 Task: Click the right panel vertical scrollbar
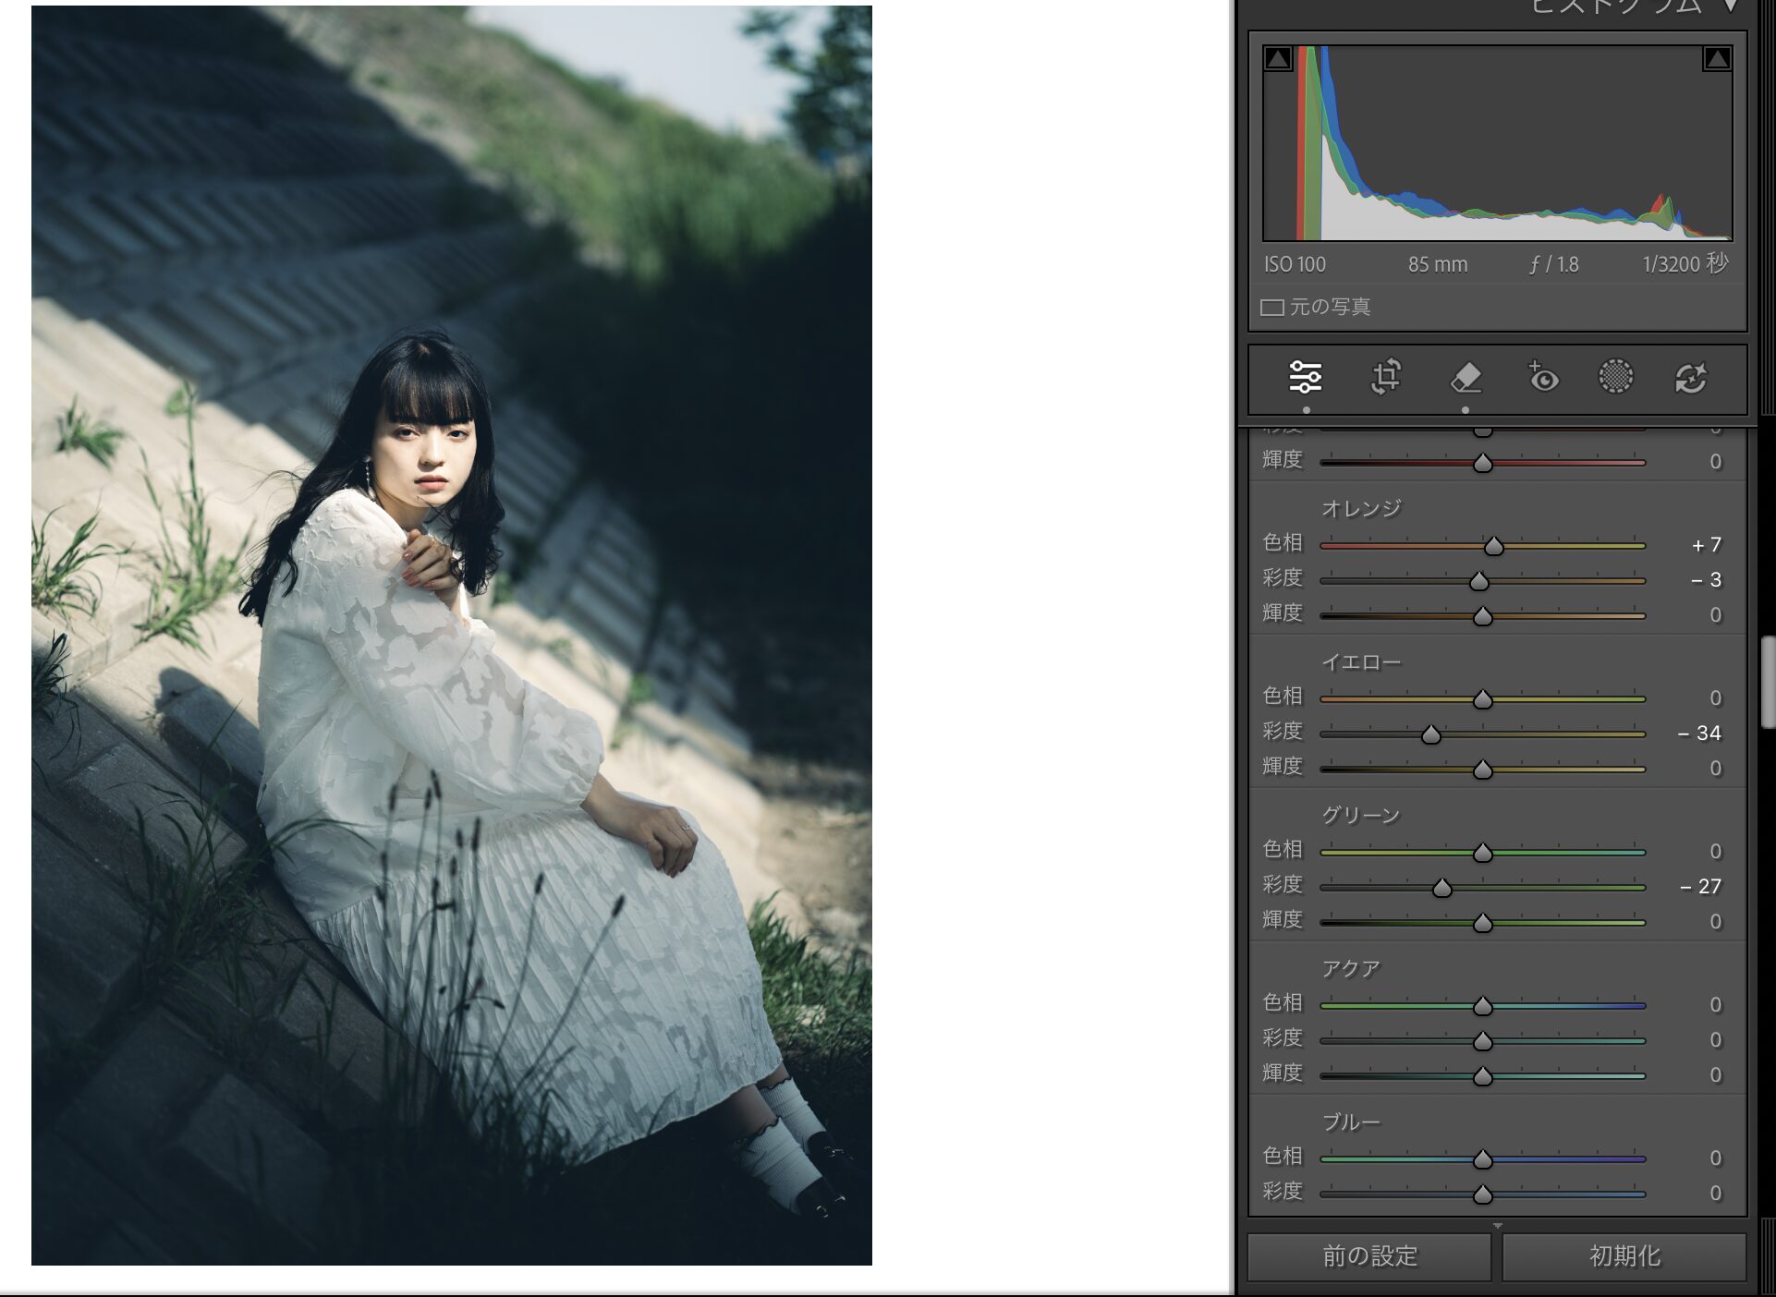click(1768, 682)
